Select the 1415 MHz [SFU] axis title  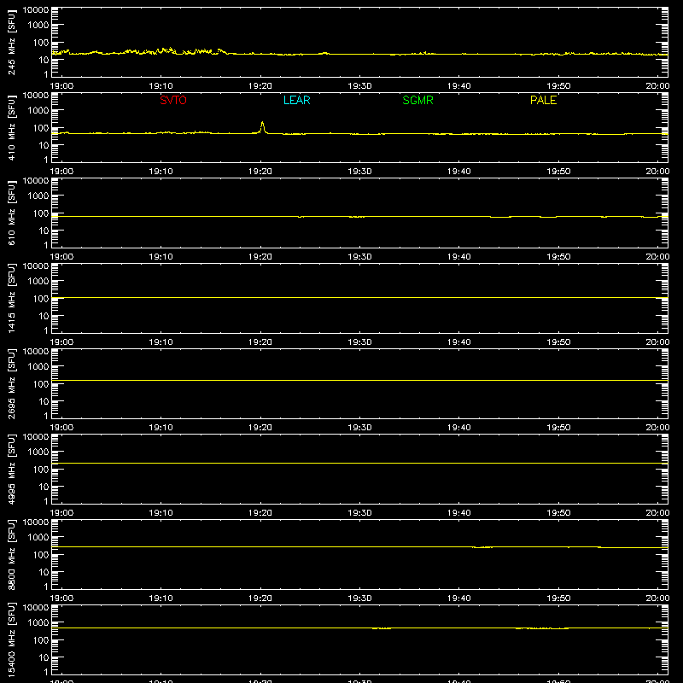coord(12,298)
